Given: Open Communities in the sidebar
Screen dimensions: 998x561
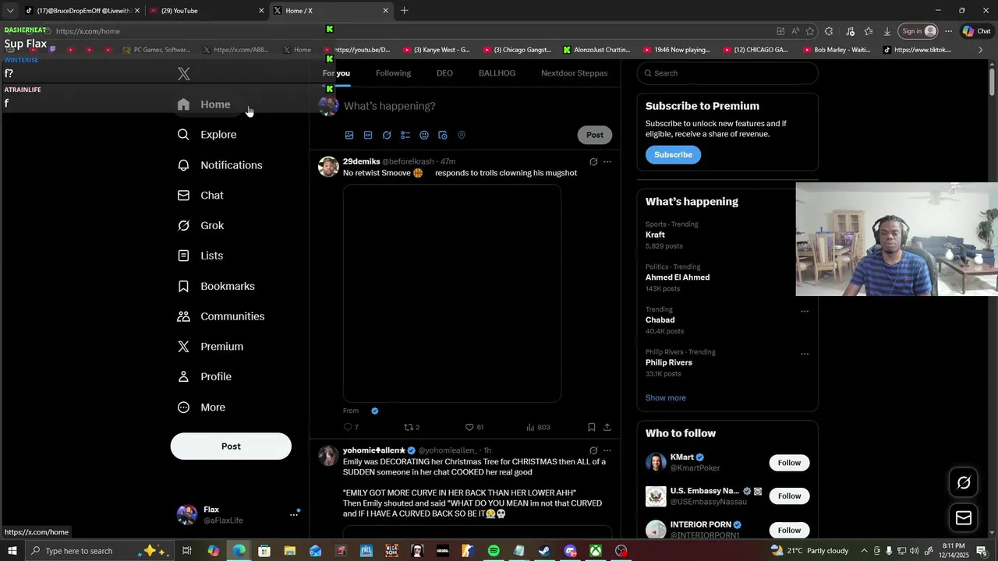Looking at the screenshot, I should pyautogui.click(x=221, y=316).
